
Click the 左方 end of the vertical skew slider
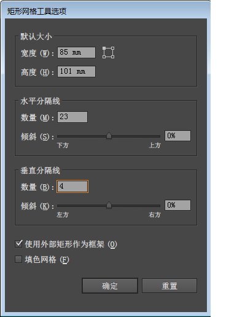[63, 215]
